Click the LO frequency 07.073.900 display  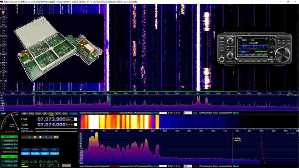(51, 119)
